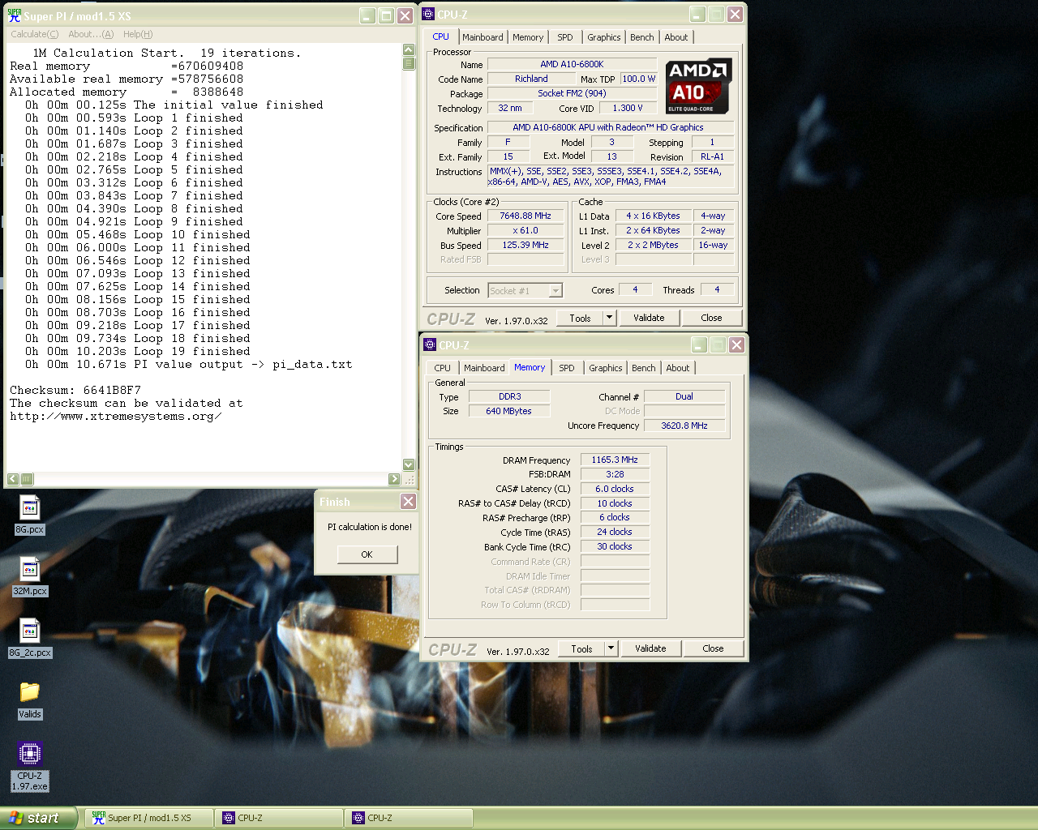Select Memory tab in upper CPU-Z

click(528, 37)
